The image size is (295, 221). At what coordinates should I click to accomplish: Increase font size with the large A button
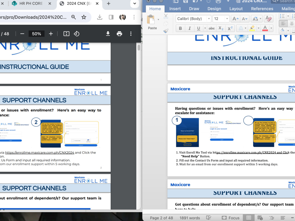click(x=235, y=19)
